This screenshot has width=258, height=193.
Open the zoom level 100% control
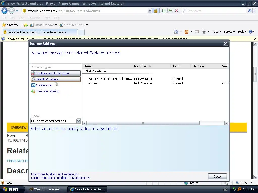(241, 183)
